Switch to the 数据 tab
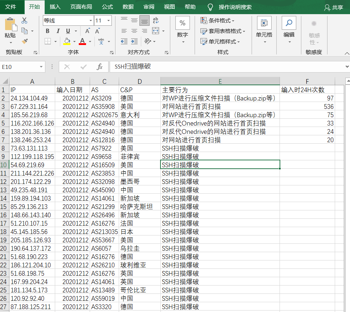Screen dimensions: 350x312 pyautogui.click(x=128, y=7)
